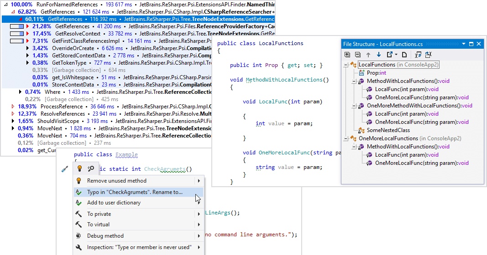487x255 pixels.
Task: Toggle automatic scroll to source icon
Action: pos(428,55)
